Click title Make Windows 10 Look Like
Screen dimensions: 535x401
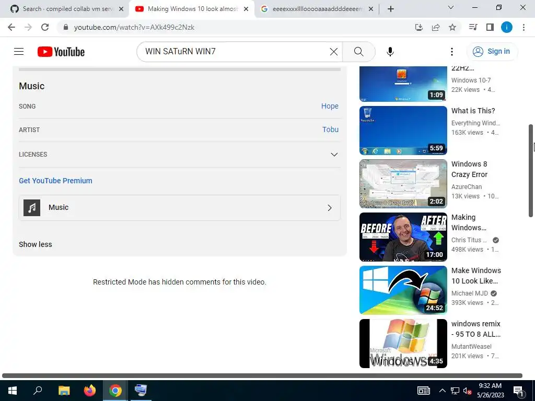476,276
